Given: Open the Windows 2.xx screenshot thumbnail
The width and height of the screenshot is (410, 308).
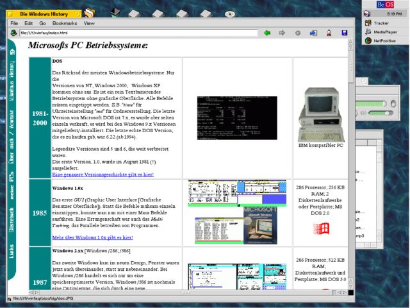Looking at the screenshot, I should point(237,277).
